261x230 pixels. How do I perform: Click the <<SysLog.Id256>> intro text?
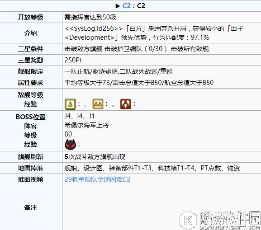point(94,28)
